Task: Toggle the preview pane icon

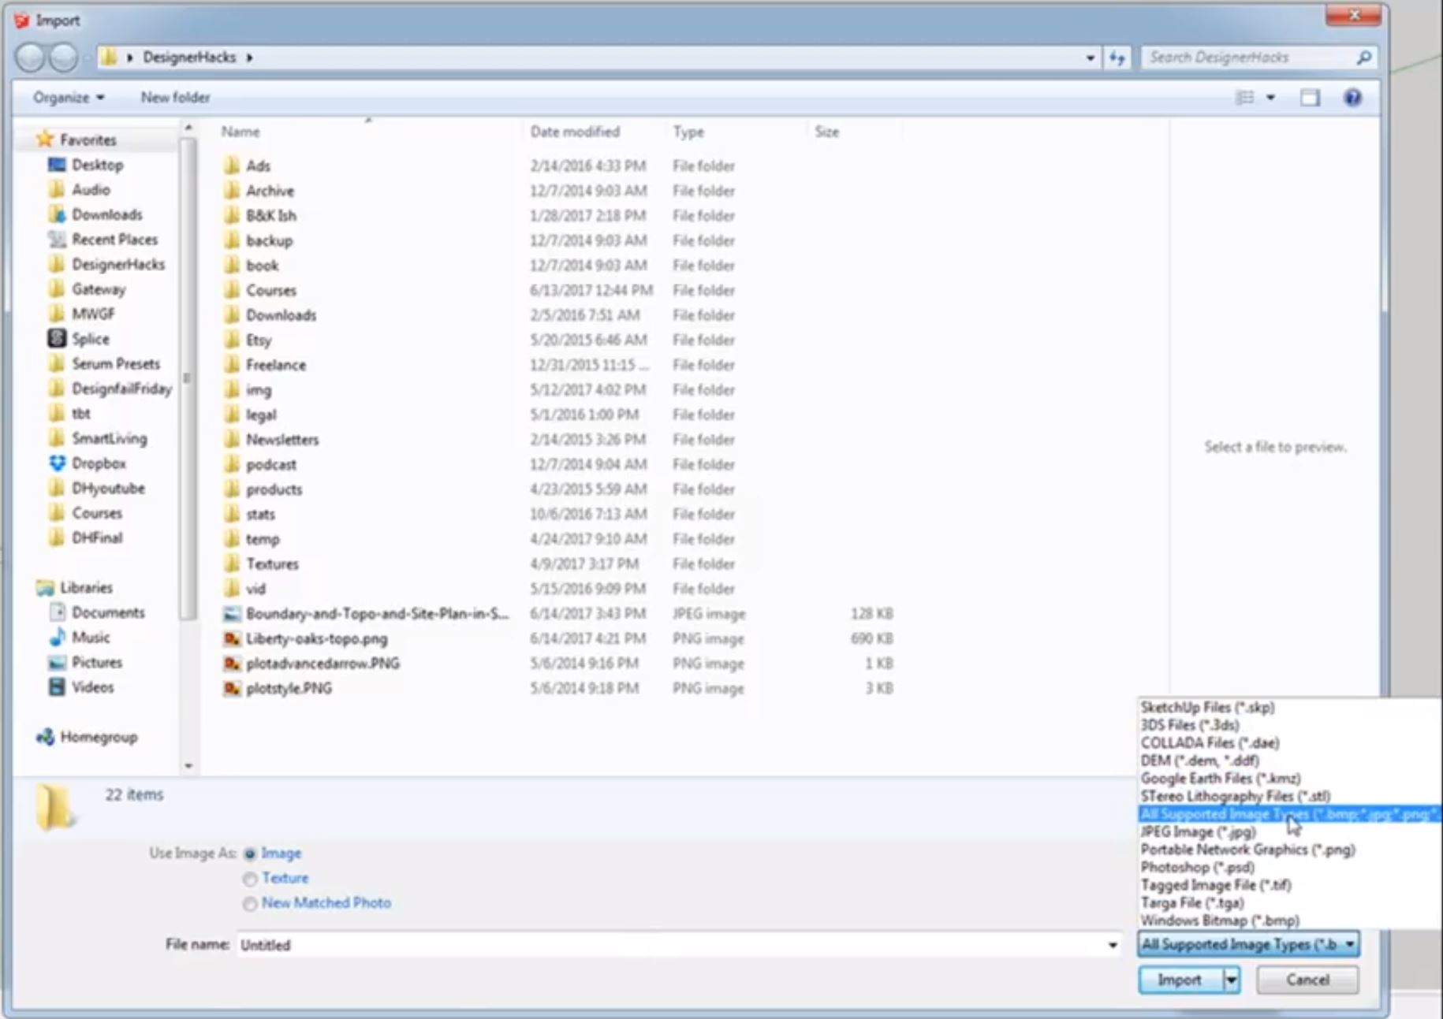Action: (1310, 98)
